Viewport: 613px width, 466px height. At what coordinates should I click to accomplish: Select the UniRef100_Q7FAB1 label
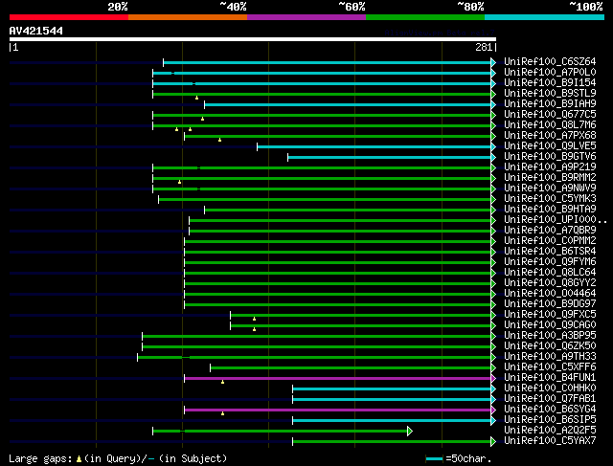(x=550, y=399)
